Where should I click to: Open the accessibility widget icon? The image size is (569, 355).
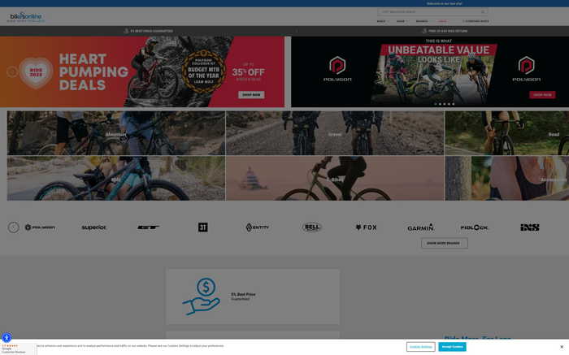click(7, 338)
